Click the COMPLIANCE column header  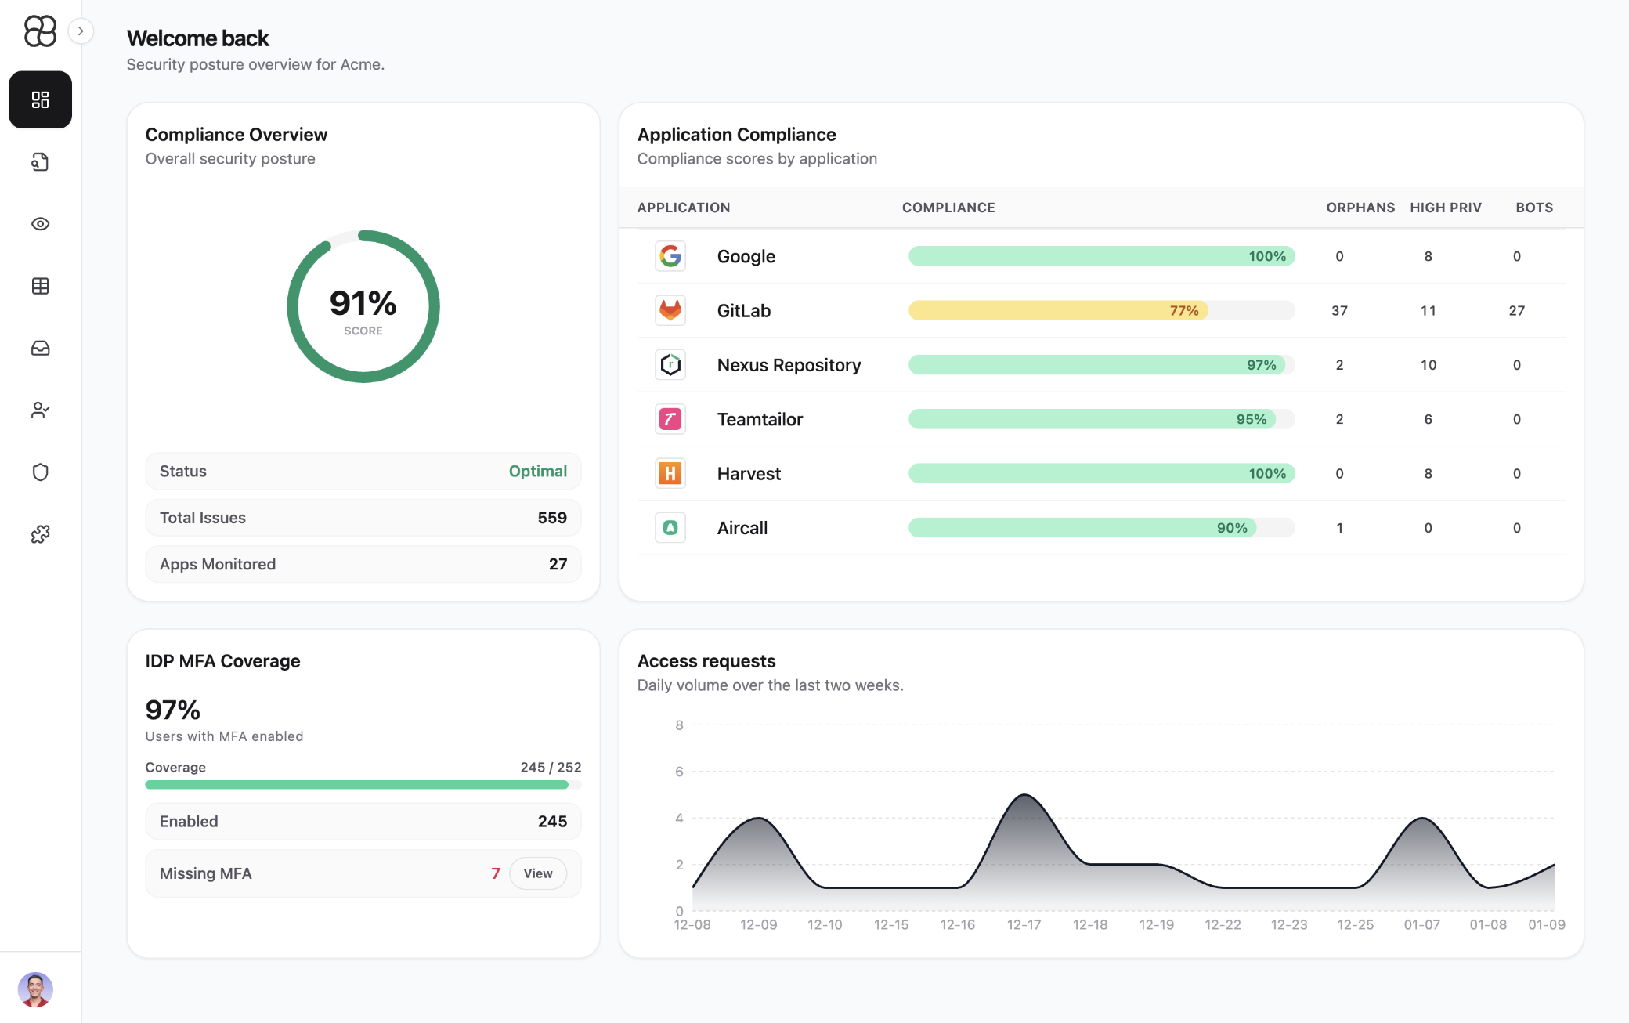coord(948,208)
